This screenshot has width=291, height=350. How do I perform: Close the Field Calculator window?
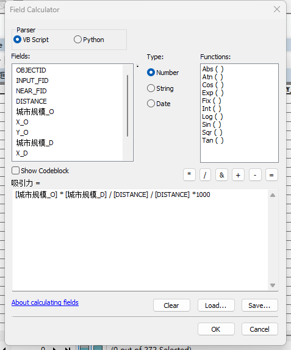point(277,9)
